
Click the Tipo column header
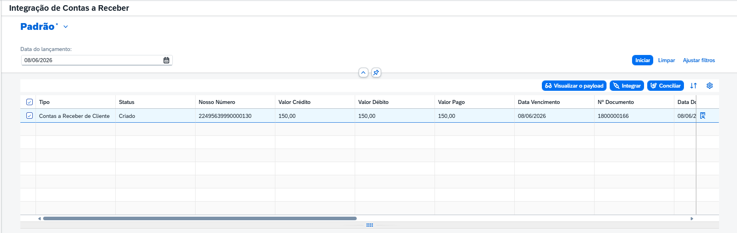coord(76,102)
